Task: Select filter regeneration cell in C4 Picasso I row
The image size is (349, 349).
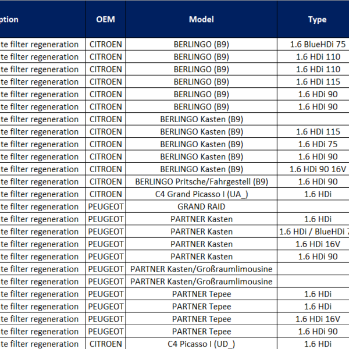Action: [42, 343]
